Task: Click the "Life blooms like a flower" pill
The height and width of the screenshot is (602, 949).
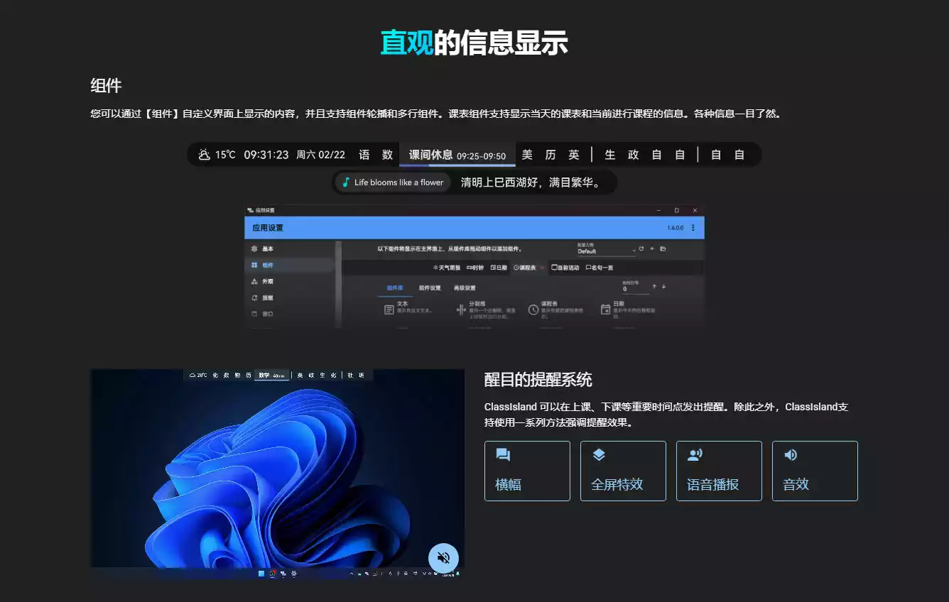Action: 393,182
